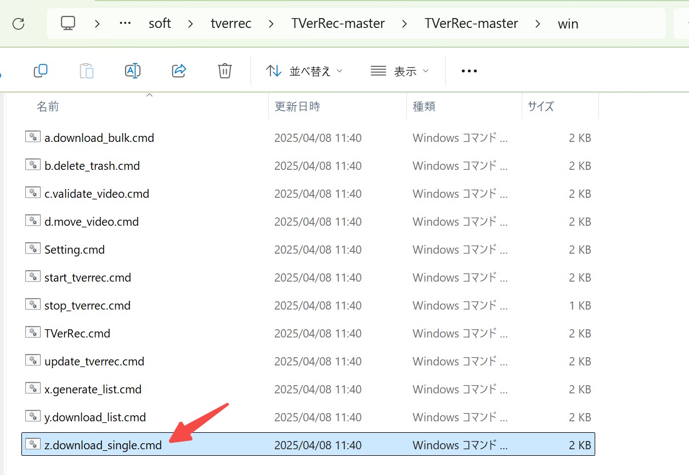Select the file start_tverrec.cmd
689x475 pixels.
pos(88,278)
